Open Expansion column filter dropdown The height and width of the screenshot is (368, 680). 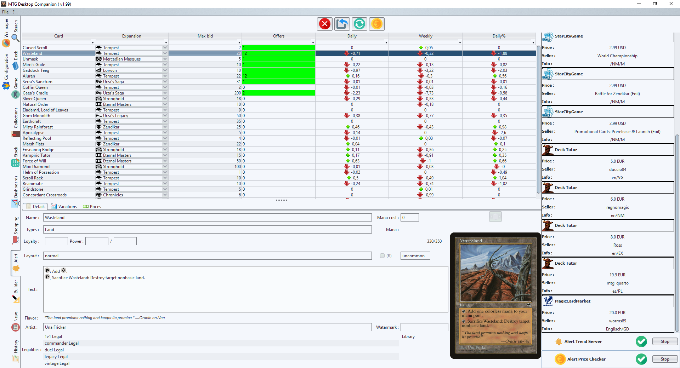pyautogui.click(x=166, y=42)
